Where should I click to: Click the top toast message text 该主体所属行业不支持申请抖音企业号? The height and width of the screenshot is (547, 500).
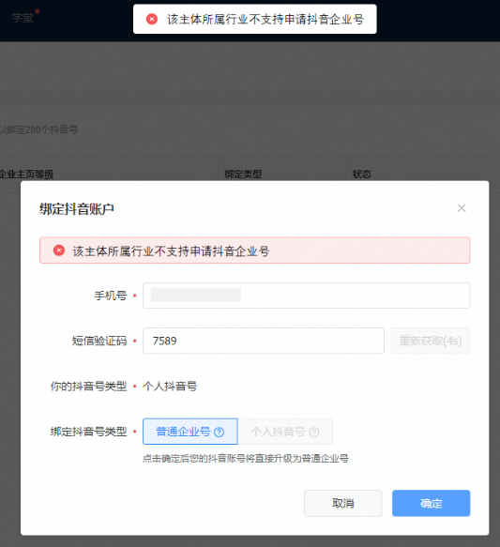pyautogui.click(x=265, y=19)
